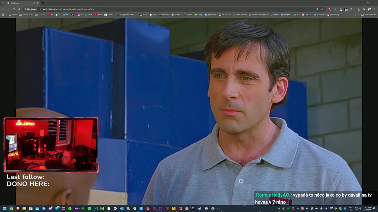Open the tab search dropdown arrow
This screenshot has width=378, height=212.
[x=3, y=3]
